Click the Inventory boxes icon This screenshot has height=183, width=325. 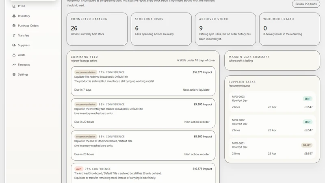(x=14, y=16)
